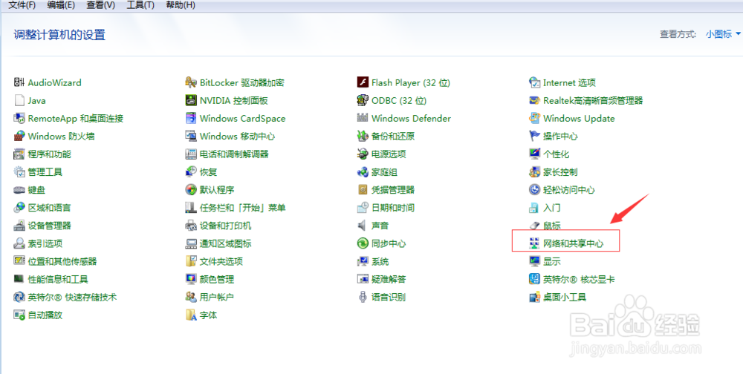Click the 通知区域图标 link

(x=226, y=244)
